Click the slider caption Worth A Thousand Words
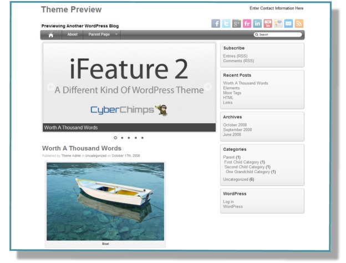This screenshot has height=263, width=346. click(71, 128)
